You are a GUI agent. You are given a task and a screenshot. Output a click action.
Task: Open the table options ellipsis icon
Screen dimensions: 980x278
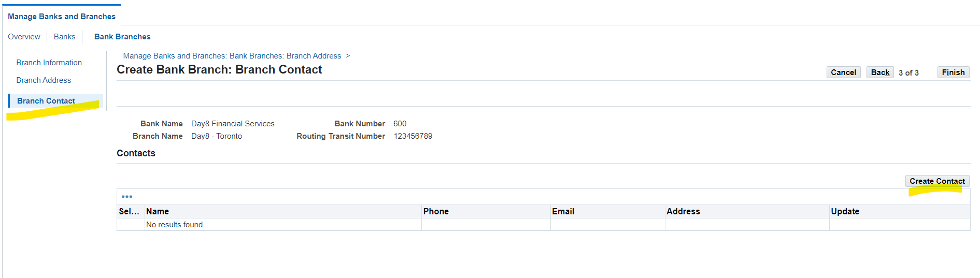coord(127,197)
